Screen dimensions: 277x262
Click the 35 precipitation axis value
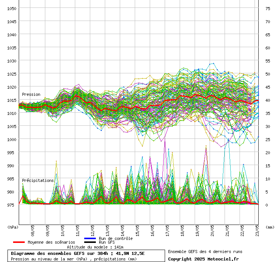point(268,113)
